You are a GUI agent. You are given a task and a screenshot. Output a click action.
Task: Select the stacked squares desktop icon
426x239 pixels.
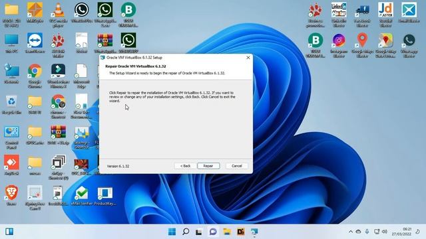(x=58, y=163)
